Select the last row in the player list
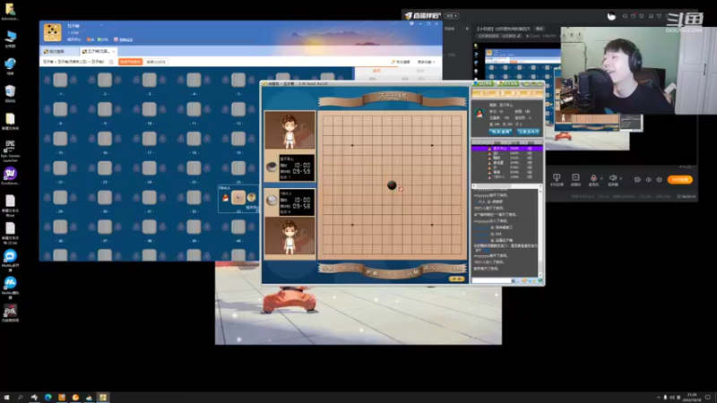Screen dimensions: 717x403 point(507,176)
